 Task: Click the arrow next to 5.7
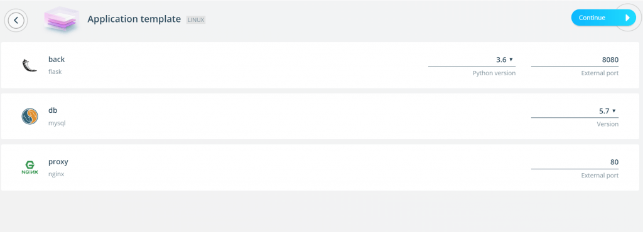[x=614, y=111]
